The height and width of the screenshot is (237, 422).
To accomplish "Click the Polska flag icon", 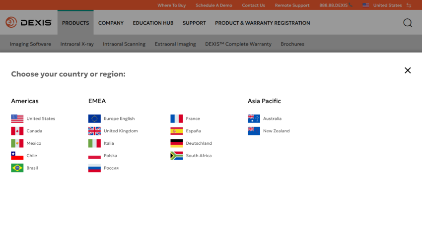I will pyautogui.click(x=94, y=156).
